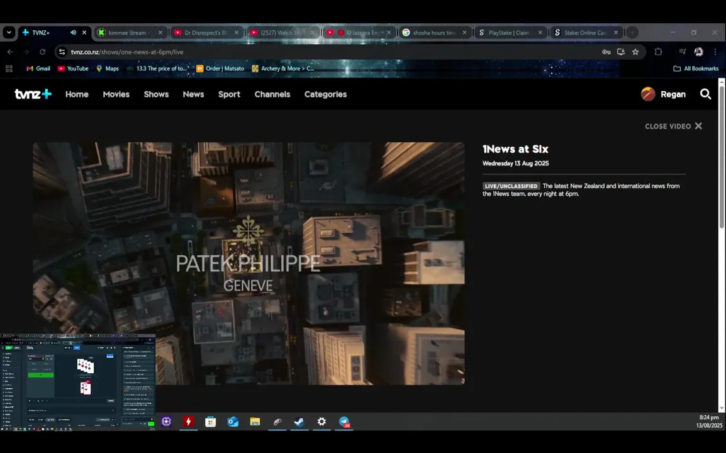Click the Regan profile name
The height and width of the screenshot is (453, 726).
pyautogui.click(x=673, y=94)
